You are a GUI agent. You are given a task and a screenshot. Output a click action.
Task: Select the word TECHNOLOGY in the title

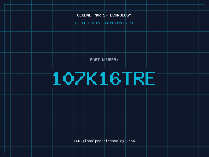(120, 15)
